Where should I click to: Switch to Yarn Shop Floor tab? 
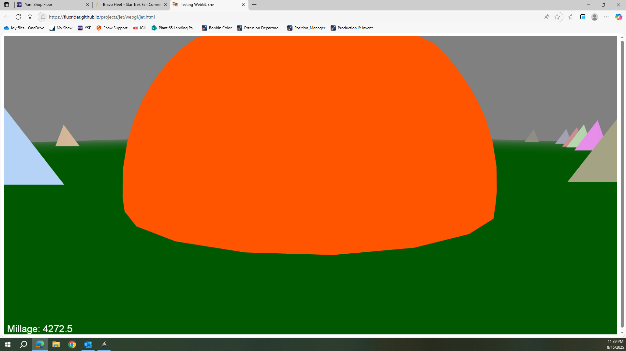click(52, 5)
